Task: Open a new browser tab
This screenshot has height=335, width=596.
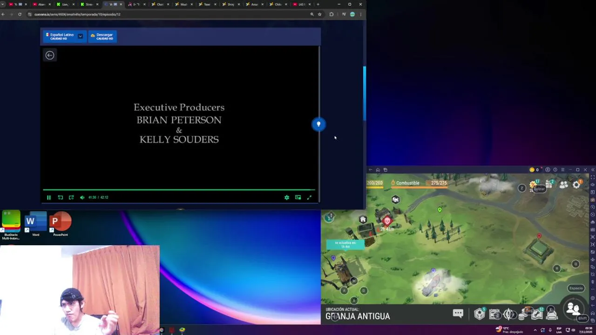Action: tap(318, 4)
